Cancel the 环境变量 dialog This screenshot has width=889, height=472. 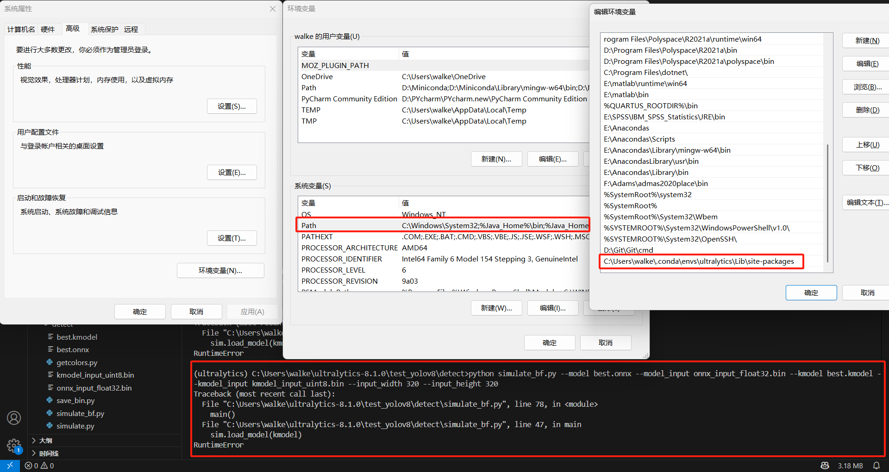pyautogui.click(x=606, y=343)
